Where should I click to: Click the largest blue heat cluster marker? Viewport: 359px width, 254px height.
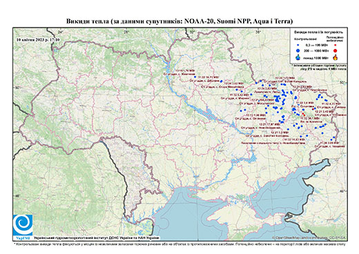tap(277, 100)
